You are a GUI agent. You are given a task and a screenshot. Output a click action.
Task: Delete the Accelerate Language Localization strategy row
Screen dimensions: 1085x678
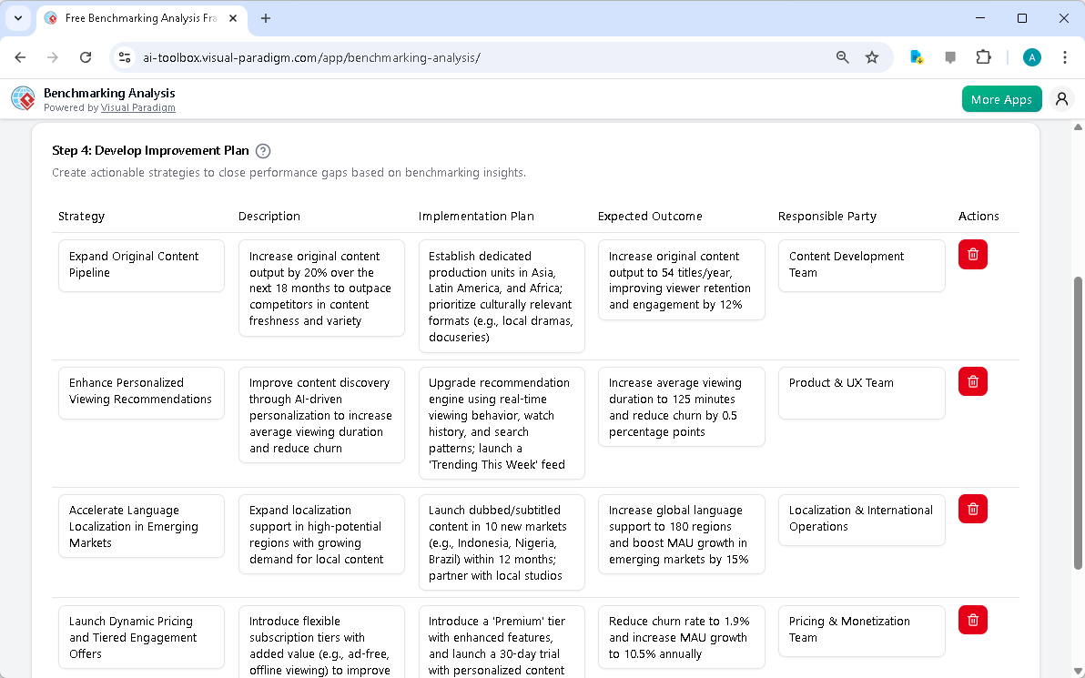972,509
